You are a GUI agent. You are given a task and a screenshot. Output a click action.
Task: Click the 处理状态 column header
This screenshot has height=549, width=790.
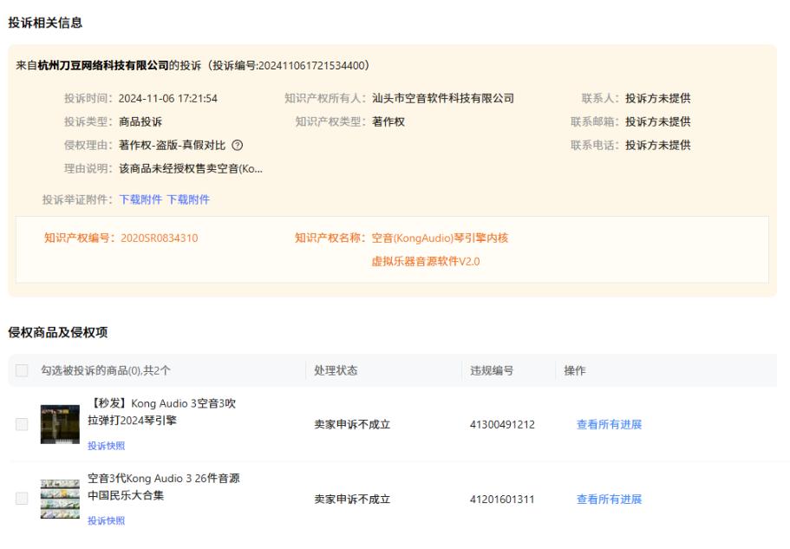pyautogui.click(x=336, y=371)
